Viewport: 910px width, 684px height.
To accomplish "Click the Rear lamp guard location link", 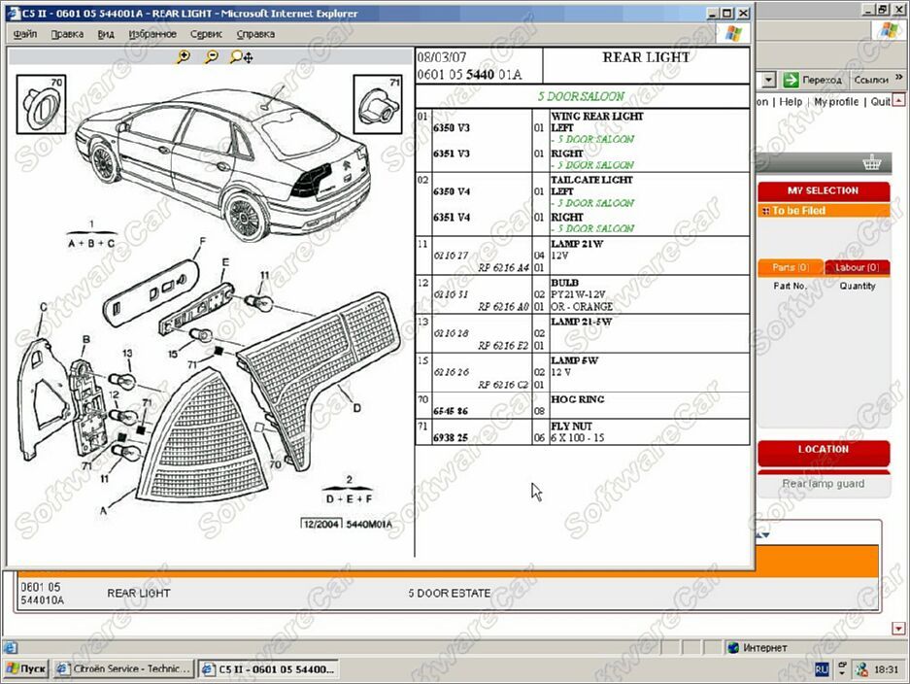I will click(x=823, y=484).
